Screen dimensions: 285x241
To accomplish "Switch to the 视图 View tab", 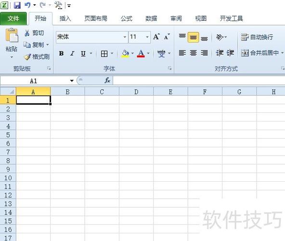I will click(201, 18).
